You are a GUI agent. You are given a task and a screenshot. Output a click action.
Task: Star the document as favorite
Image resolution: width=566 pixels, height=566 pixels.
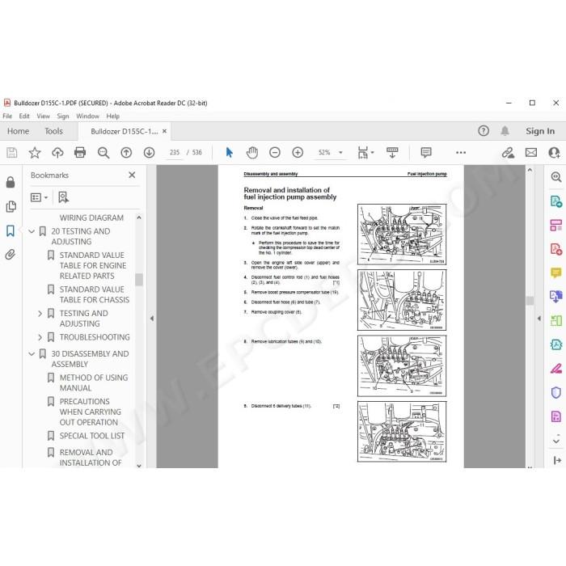click(x=35, y=153)
